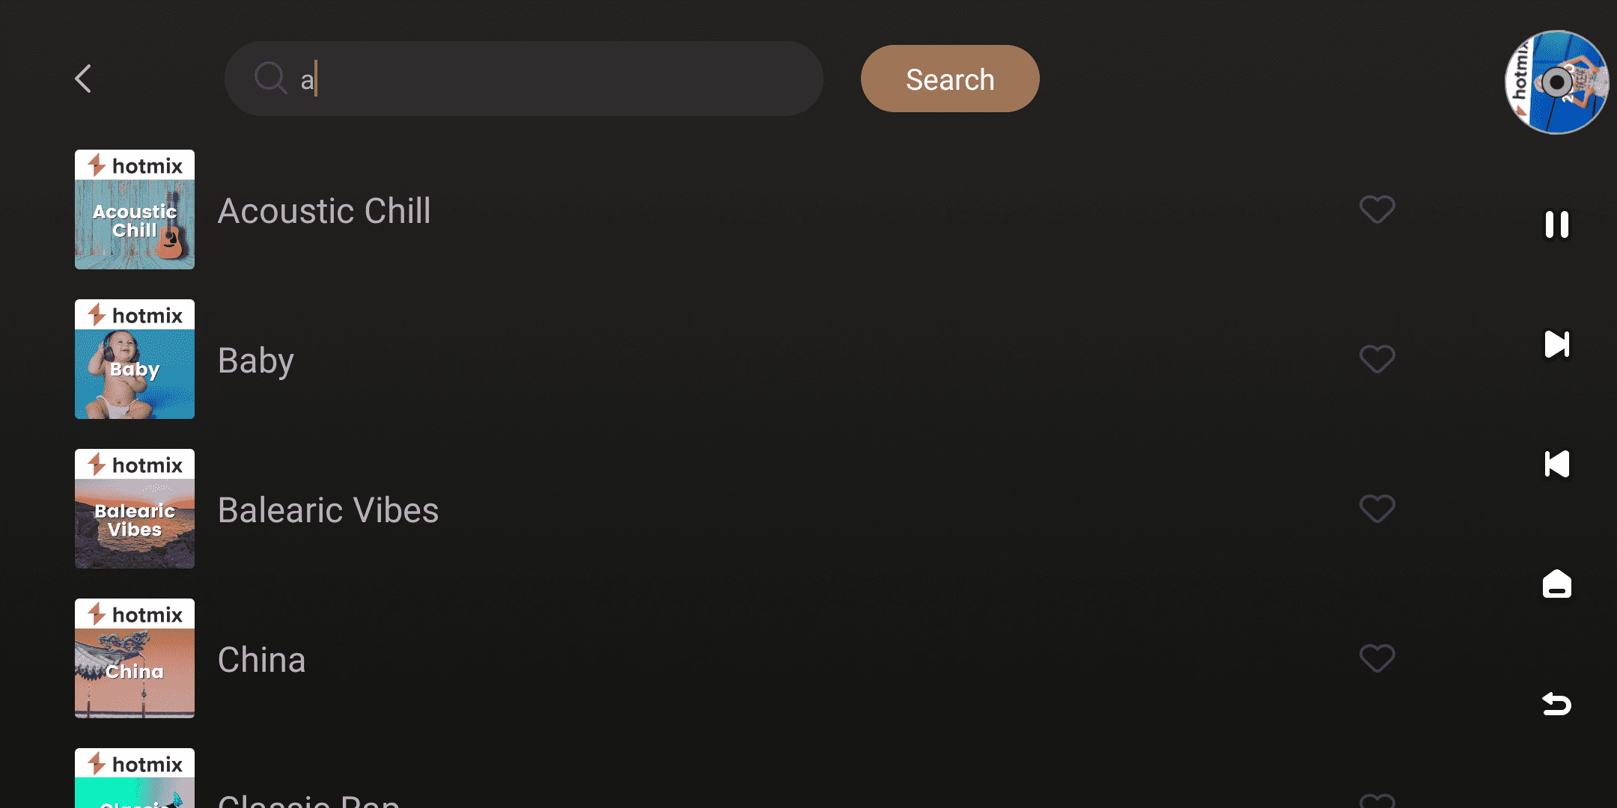Open the now-playing album disc
Screen dimensions: 1617x808
[1556, 82]
